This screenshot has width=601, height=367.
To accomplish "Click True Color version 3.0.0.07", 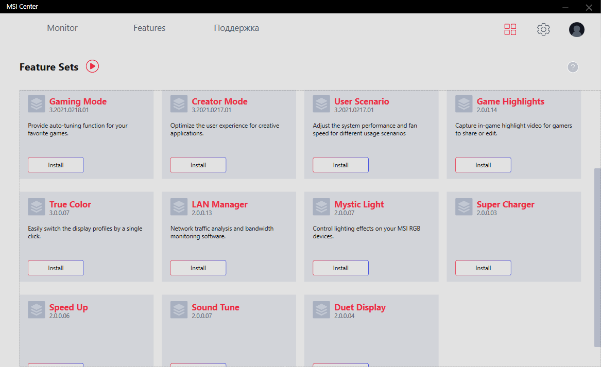I will pos(59,214).
